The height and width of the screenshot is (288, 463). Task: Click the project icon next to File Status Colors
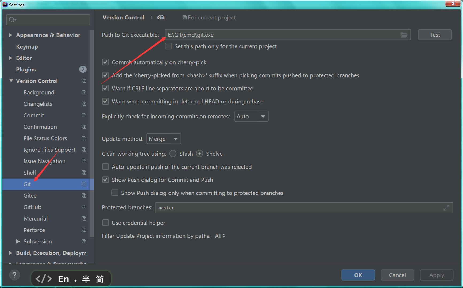[84, 138]
